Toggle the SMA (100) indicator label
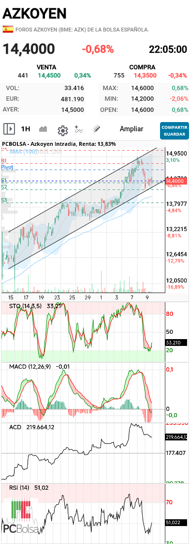190x544 pixels. tap(23, 152)
